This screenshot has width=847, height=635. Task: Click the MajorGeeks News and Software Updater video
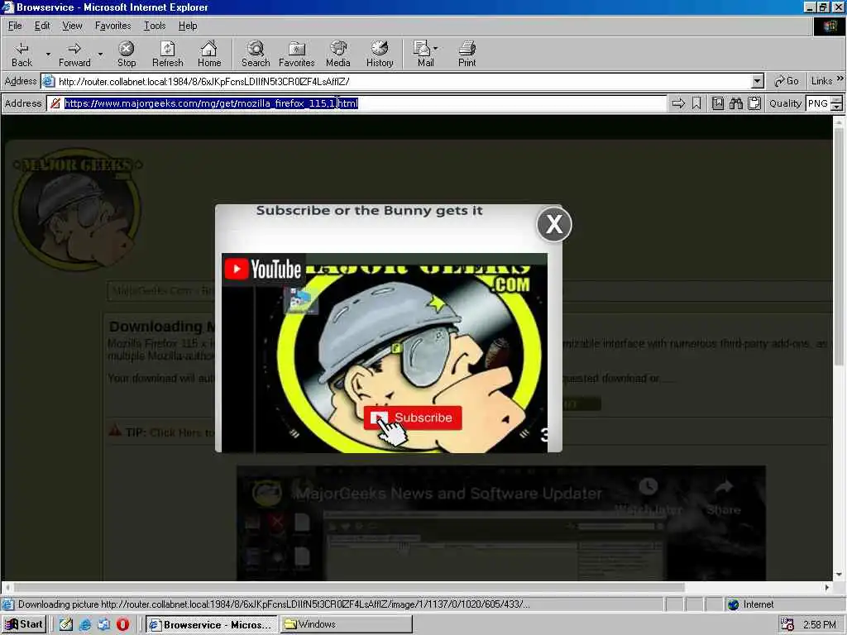[x=500, y=523]
